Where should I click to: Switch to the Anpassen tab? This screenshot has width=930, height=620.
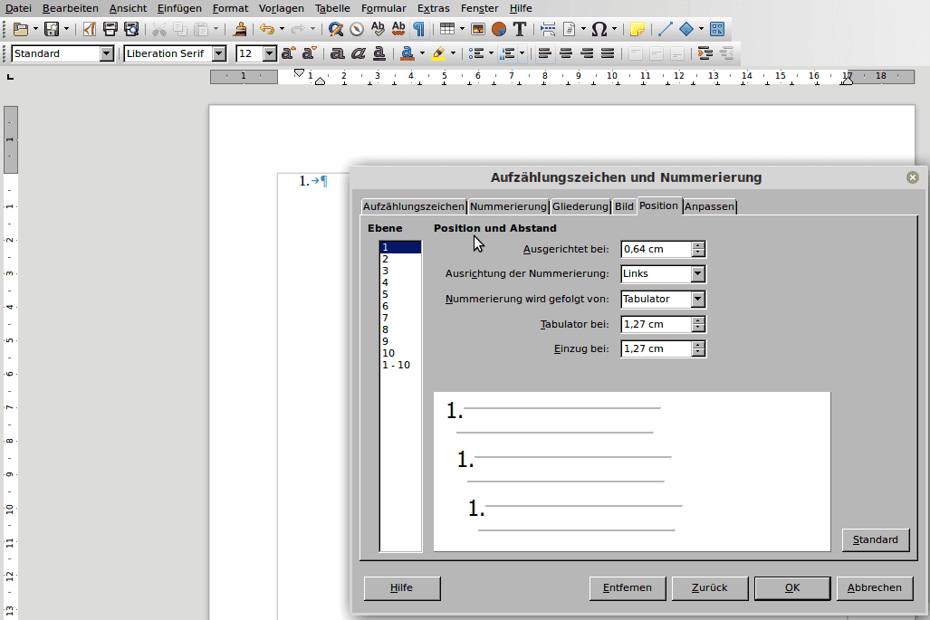point(709,206)
